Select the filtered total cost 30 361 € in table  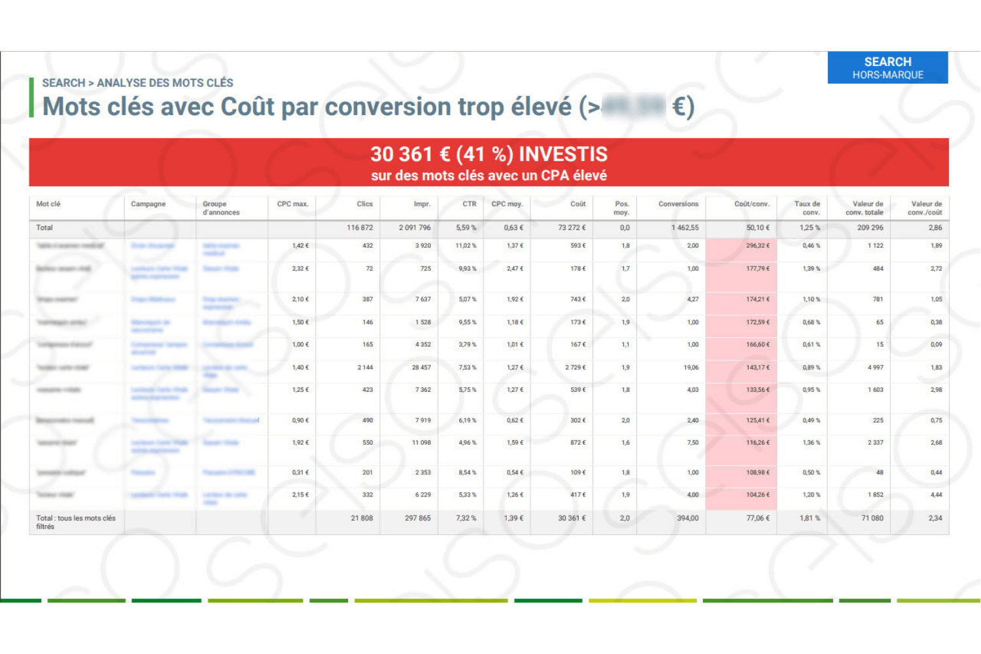(572, 518)
